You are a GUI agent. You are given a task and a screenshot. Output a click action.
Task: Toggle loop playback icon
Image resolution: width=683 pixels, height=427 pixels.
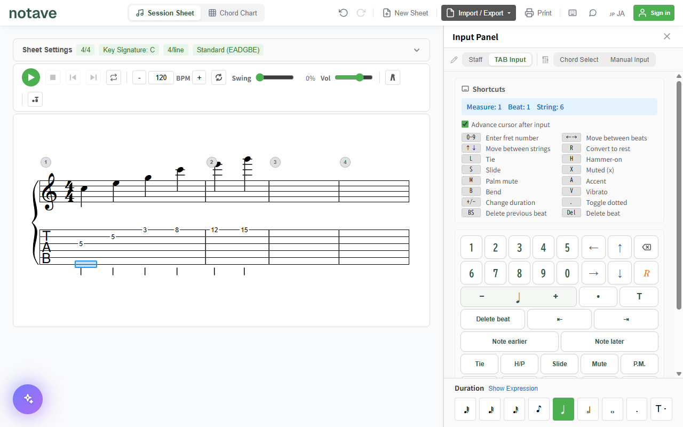[x=114, y=77]
